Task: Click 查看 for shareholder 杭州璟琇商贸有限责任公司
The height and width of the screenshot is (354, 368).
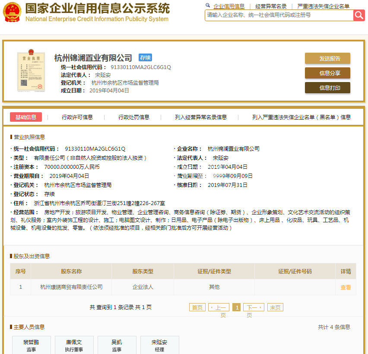Action: coord(346,287)
